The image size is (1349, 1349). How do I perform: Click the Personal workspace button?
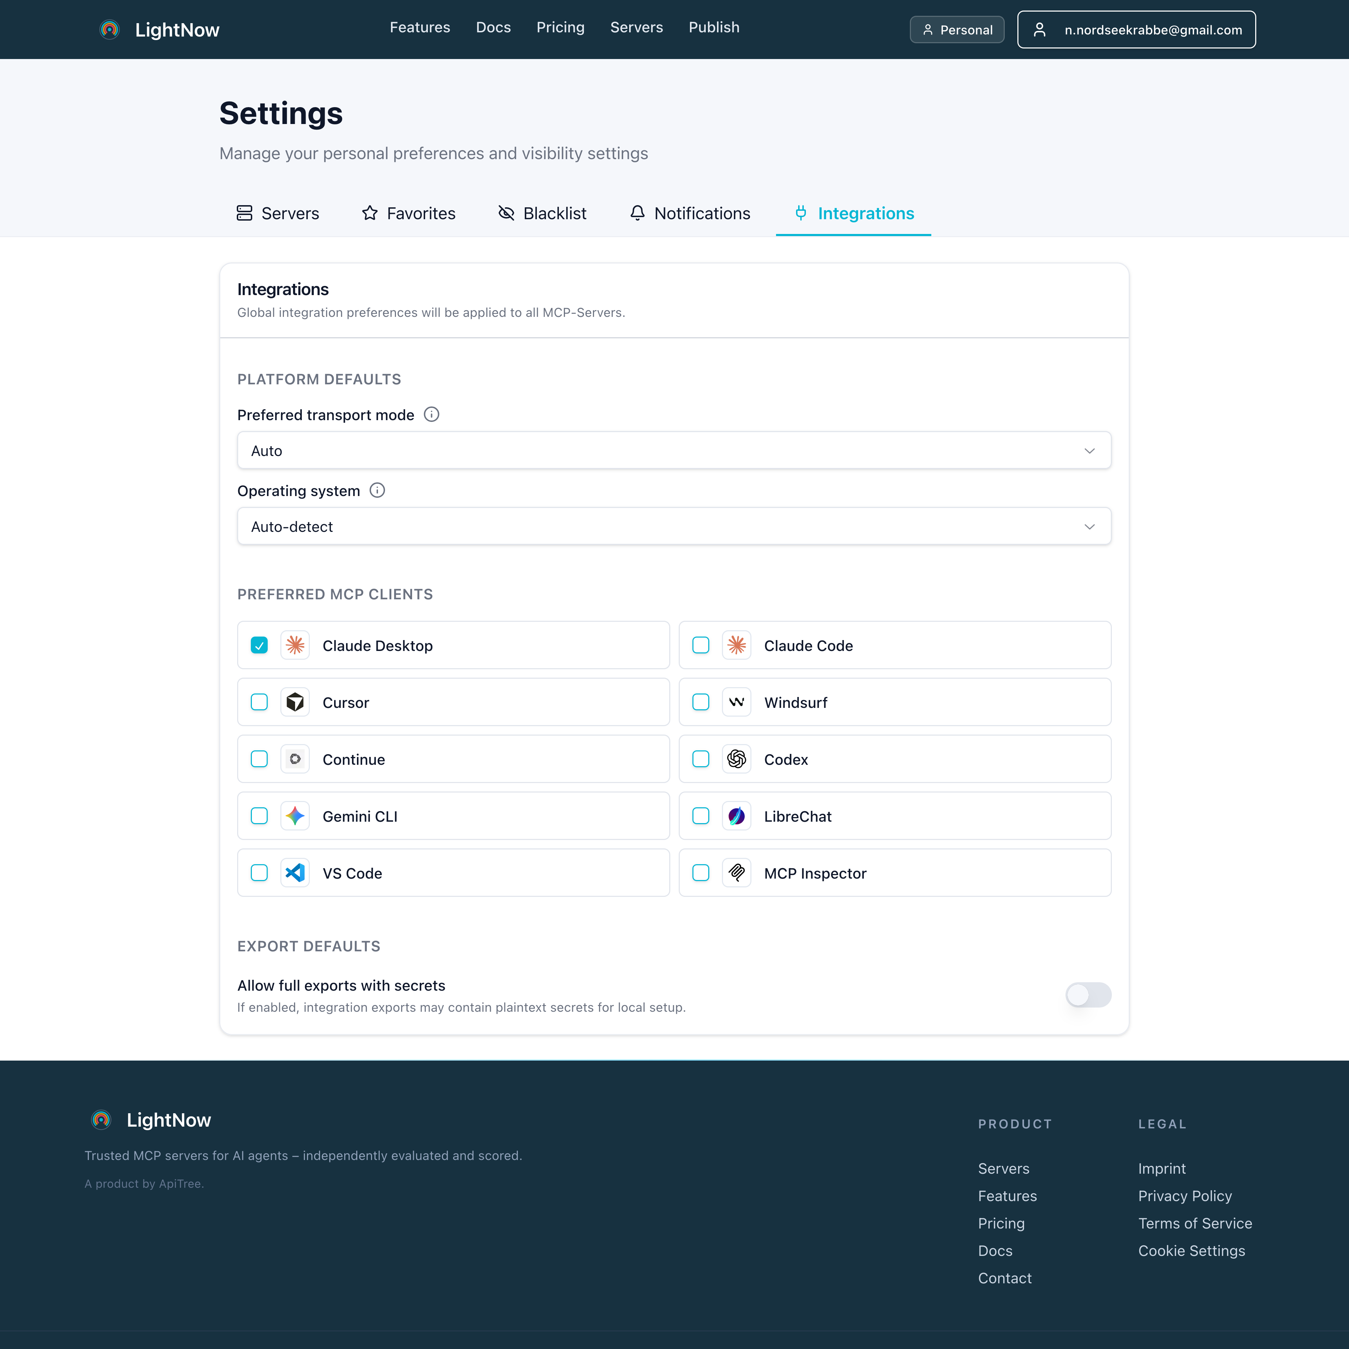[957, 29]
